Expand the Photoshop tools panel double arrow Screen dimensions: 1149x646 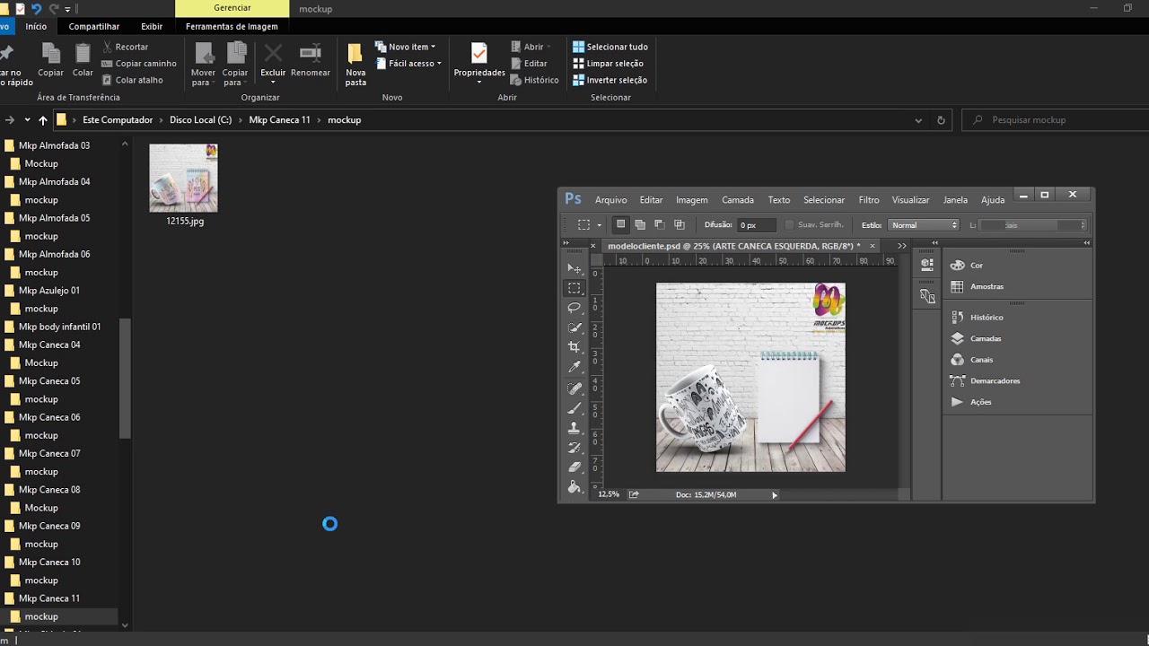[566, 243]
